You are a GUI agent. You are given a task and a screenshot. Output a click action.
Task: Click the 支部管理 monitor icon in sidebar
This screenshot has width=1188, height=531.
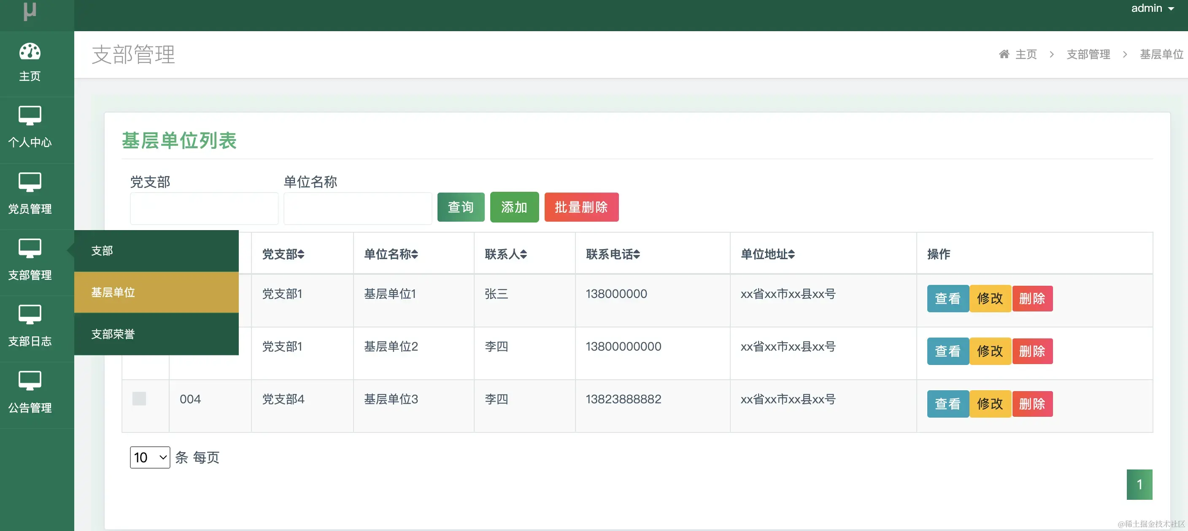pos(30,249)
